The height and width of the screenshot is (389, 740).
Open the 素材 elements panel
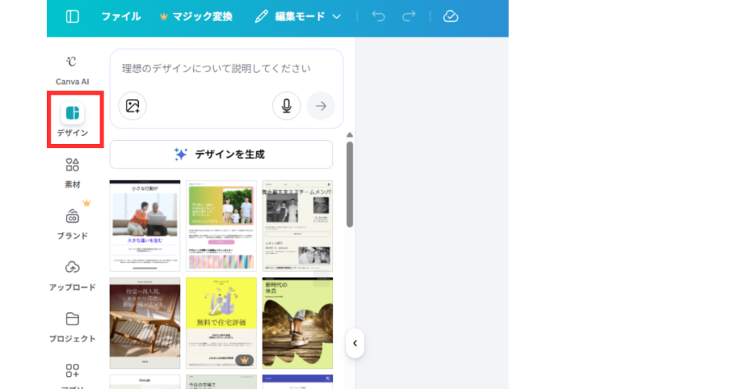click(x=72, y=172)
